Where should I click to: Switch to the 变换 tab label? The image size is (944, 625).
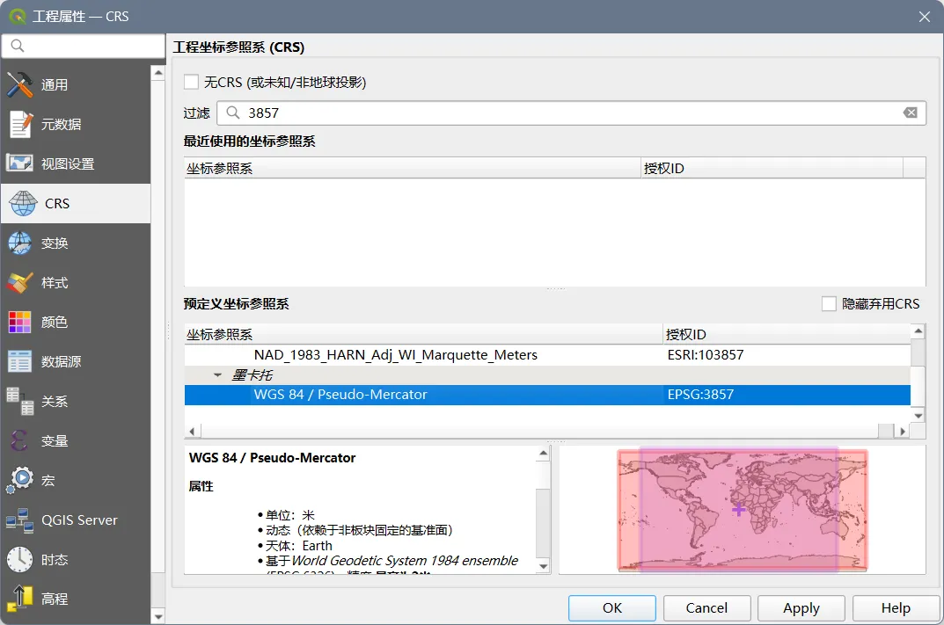[x=55, y=243]
